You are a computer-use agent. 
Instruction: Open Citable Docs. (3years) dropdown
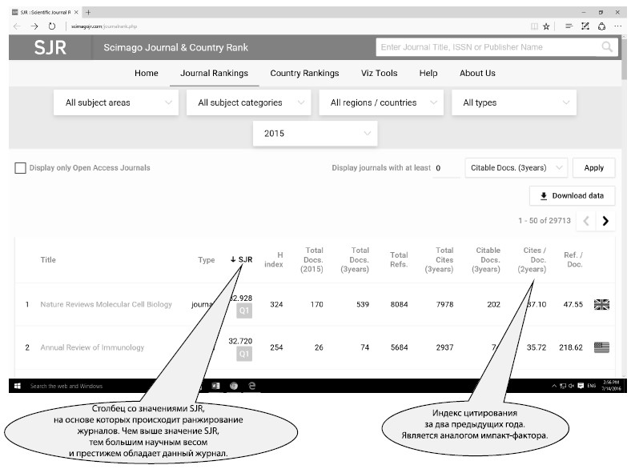tap(516, 168)
